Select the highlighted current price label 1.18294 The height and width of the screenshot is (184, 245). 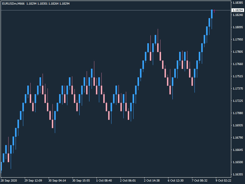pos(238,10)
